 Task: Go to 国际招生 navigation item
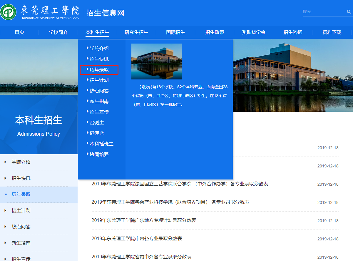pyautogui.click(x=175, y=32)
